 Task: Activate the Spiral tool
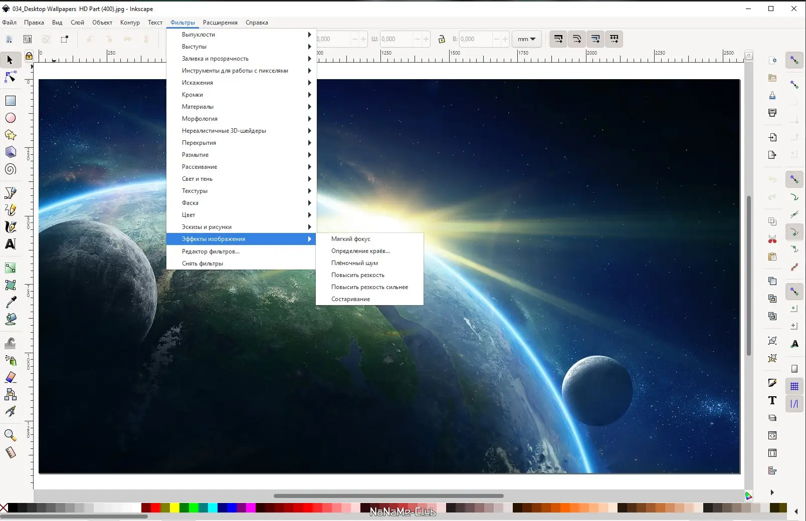pos(10,169)
